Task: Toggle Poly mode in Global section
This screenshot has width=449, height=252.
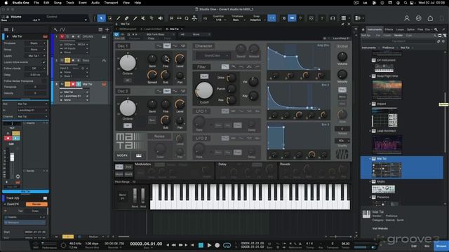Action: [342, 90]
